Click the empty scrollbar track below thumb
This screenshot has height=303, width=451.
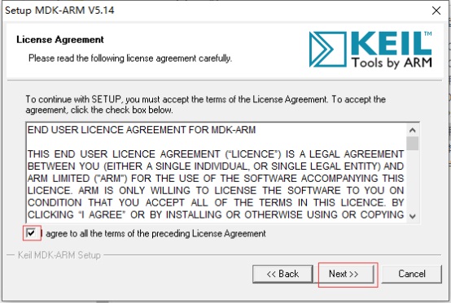[413, 180]
